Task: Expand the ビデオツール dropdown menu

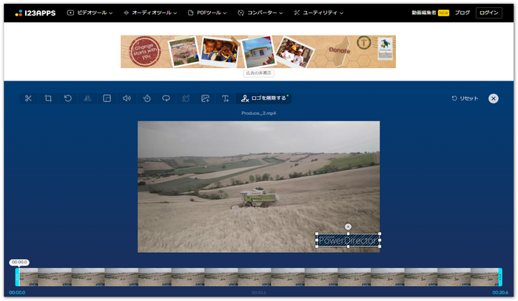Action: pyautogui.click(x=90, y=13)
